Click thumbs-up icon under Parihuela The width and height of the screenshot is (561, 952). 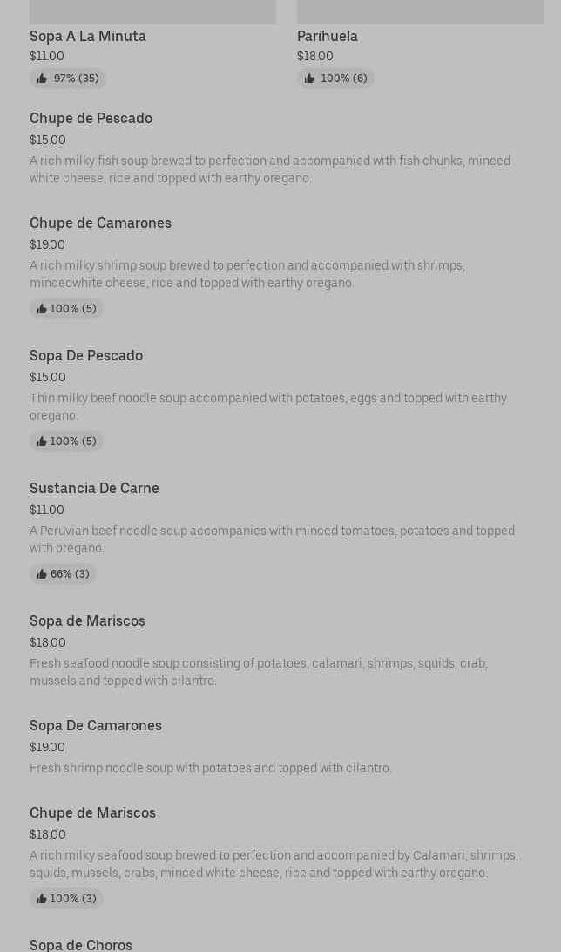pyautogui.click(x=309, y=79)
